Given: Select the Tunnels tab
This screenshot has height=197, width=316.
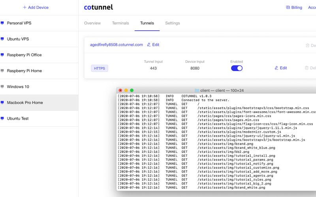Looking at the screenshot, I should pos(147,23).
